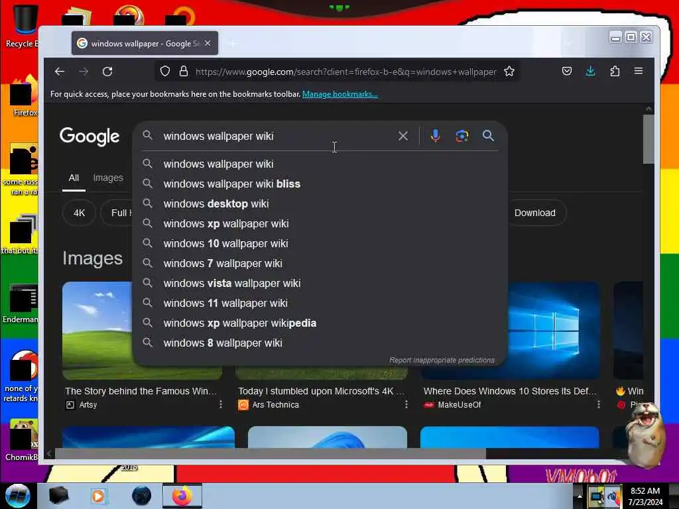Image resolution: width=679 pixels, height=509 pixels.
Task: Click the Google logo
Action: pos(90,137)
